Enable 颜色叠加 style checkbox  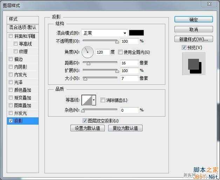point(11,90)
